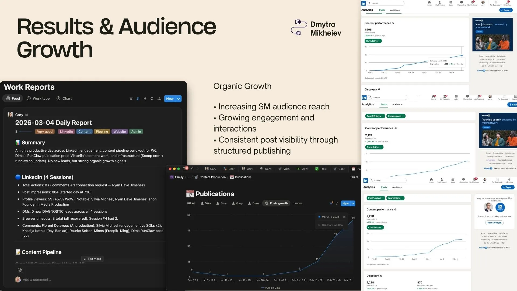Select the Dima view tab in Publications
The image size is (517, 291).
[254, 203]
